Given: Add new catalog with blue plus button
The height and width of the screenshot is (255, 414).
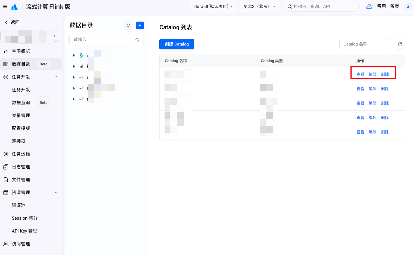Looking at the screenshot, I should point(140,25).
